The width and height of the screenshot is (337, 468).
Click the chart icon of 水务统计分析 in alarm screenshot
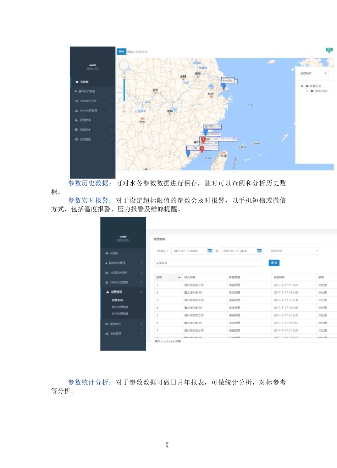click(107, 273)
